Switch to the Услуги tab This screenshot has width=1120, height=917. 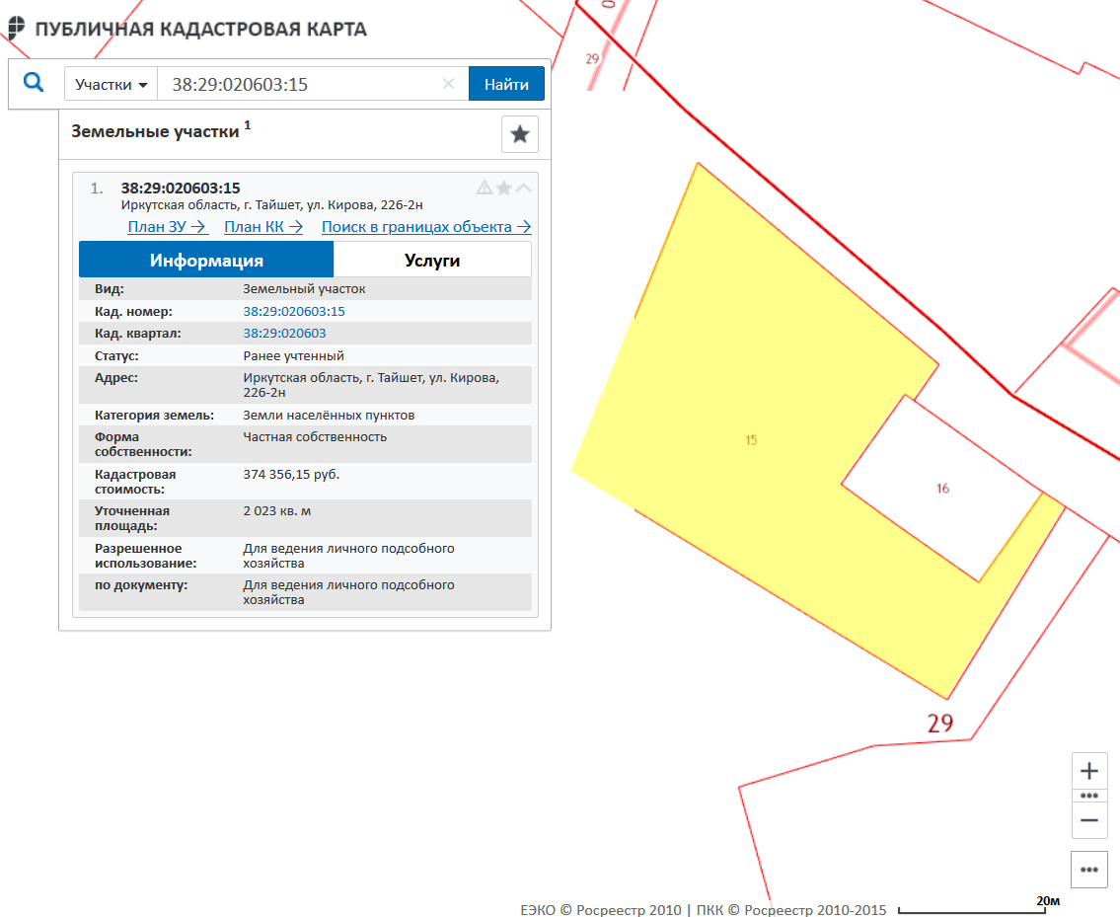click(432, 261)
